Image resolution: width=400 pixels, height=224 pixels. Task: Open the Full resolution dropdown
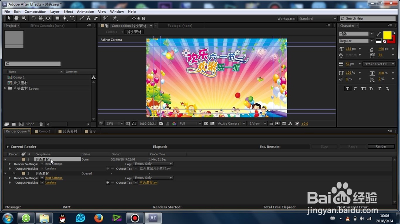point(190,124)
